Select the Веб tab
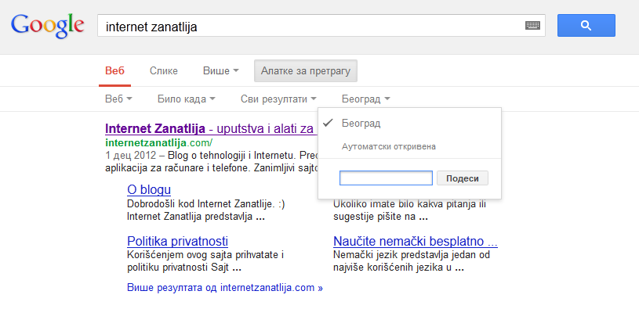 point(114,71)
